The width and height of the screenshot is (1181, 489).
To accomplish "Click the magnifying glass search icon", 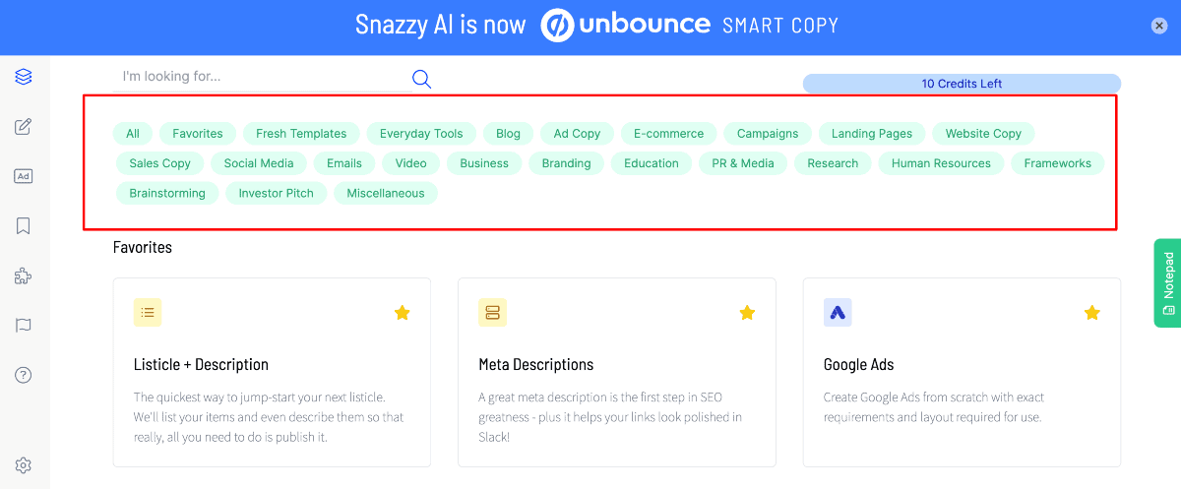I will coord(421,80).
